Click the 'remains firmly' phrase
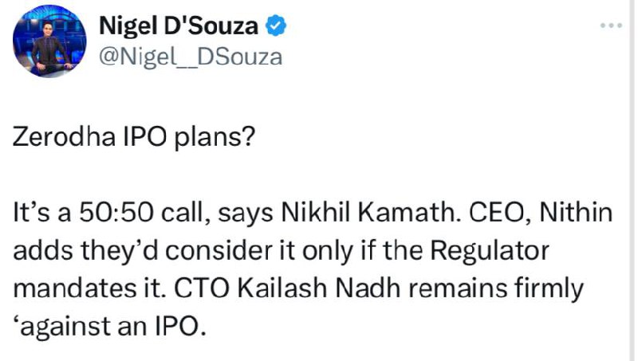Viewport: 638px width, 361px height. point(496,289)
